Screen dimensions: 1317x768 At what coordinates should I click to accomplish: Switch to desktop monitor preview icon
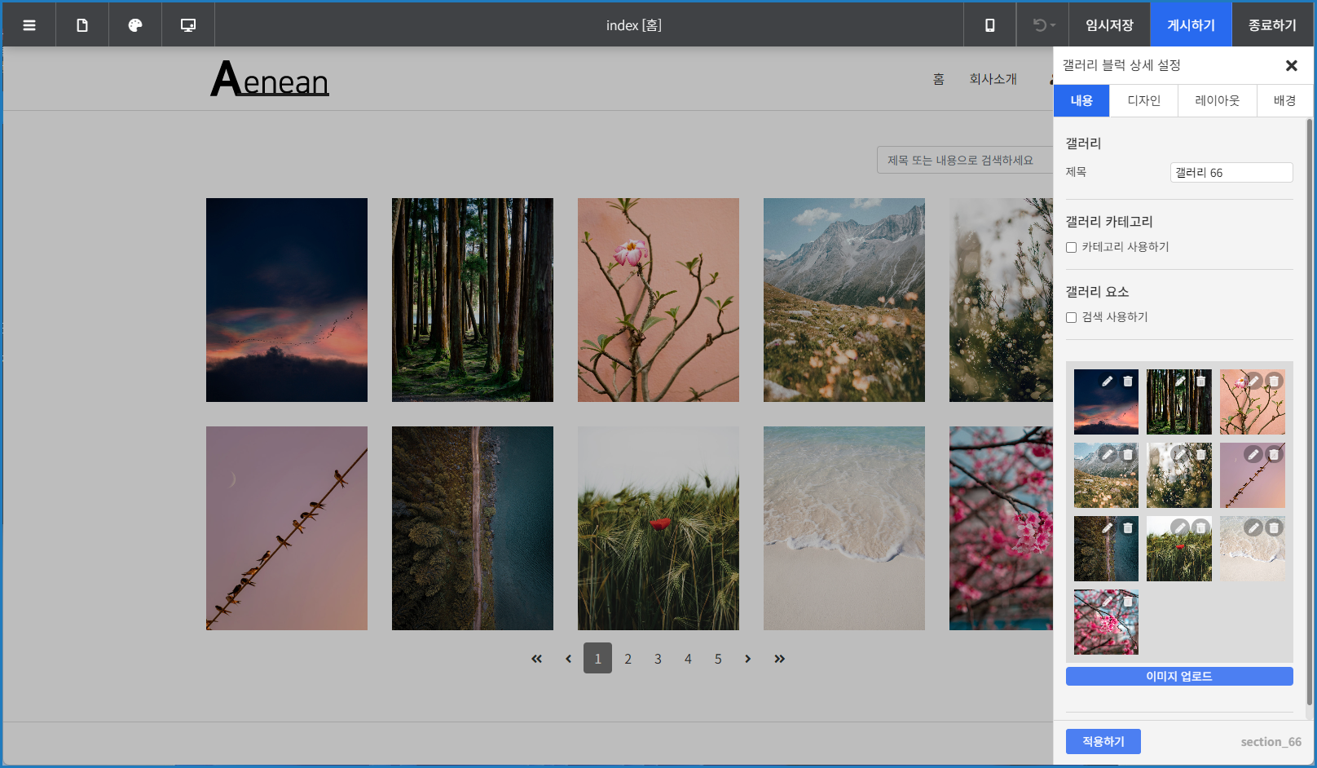188,25
